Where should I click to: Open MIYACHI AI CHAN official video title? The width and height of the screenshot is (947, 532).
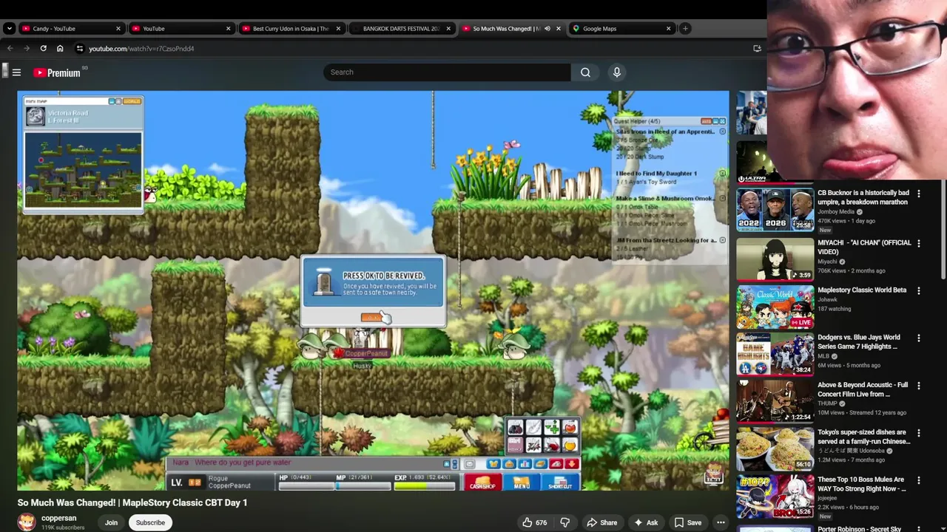coord(864,248)
